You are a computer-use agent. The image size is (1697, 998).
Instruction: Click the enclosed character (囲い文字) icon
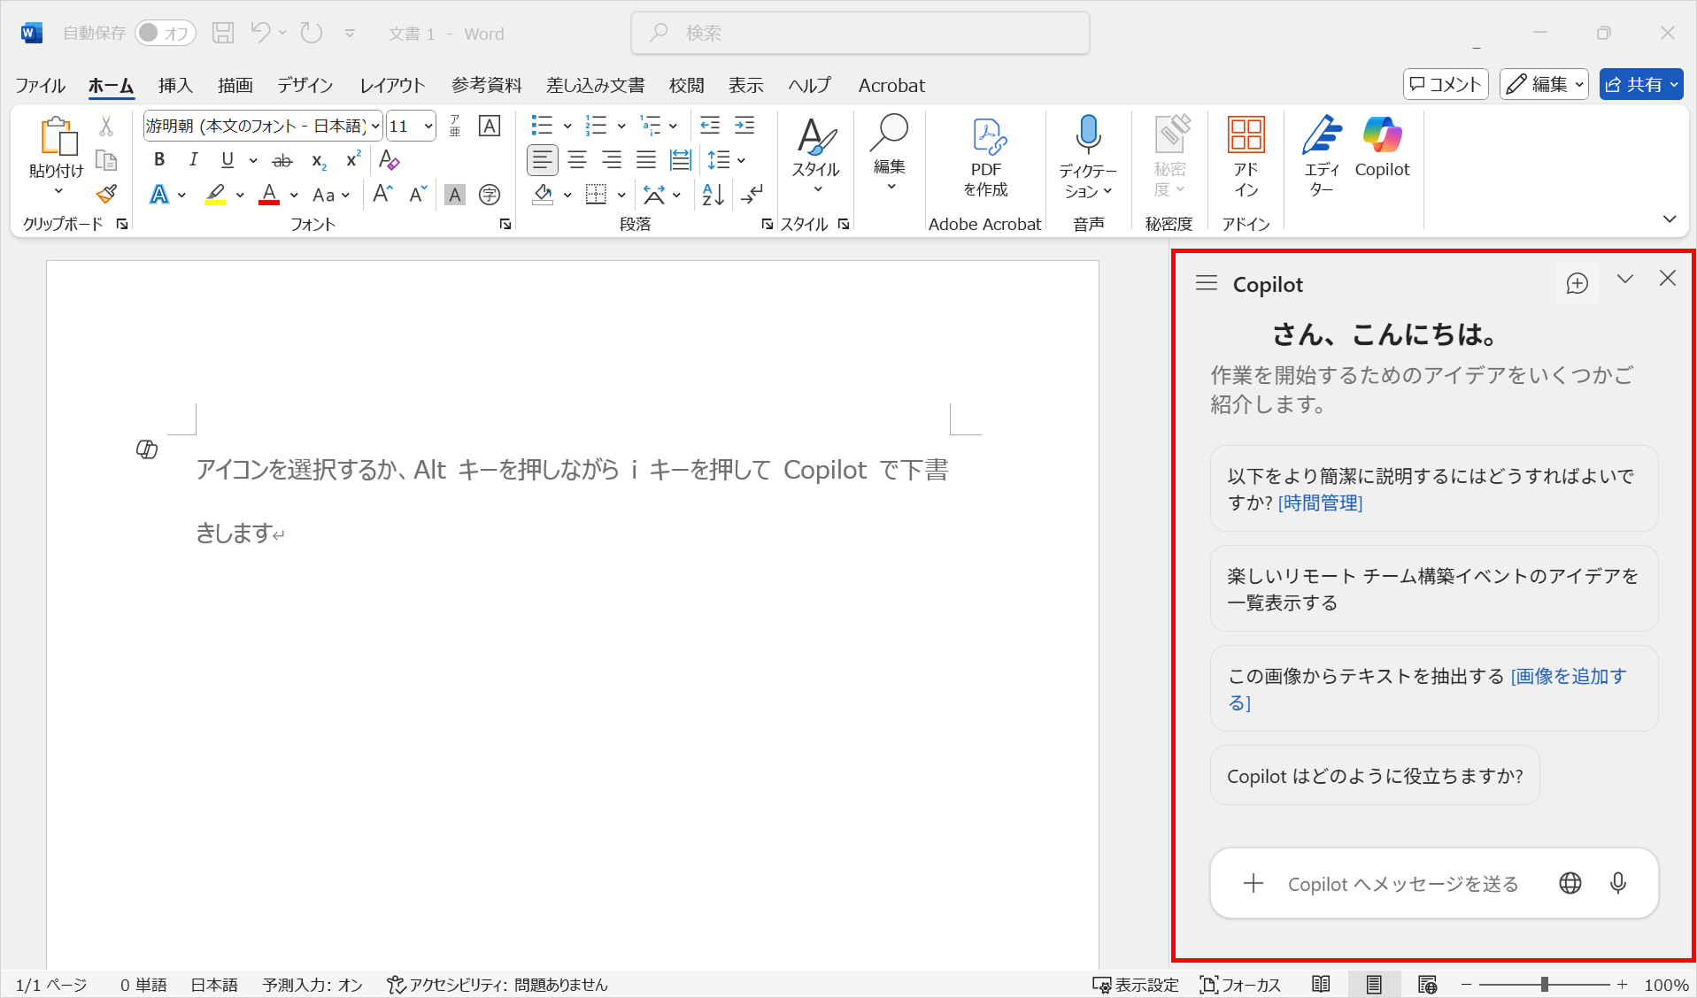[x=489, y=195]
